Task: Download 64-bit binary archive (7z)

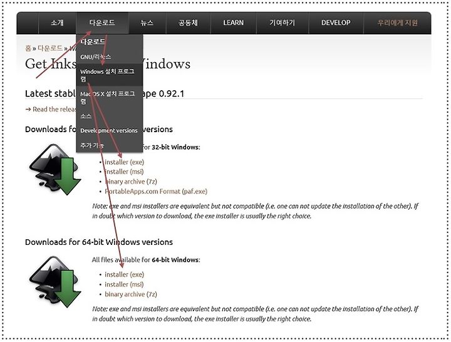Action: [x=131, y=294]
